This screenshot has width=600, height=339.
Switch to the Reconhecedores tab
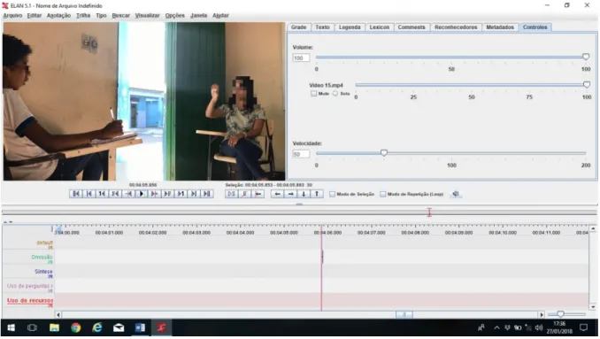(456, 27)
